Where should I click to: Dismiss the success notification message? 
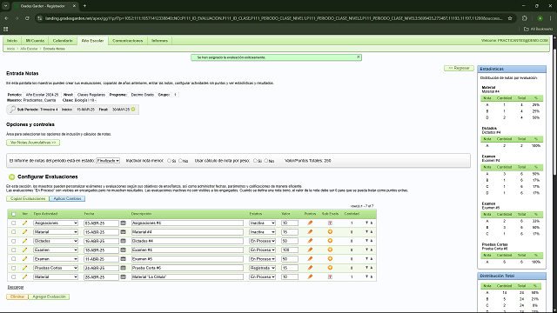tap(358, 57)
